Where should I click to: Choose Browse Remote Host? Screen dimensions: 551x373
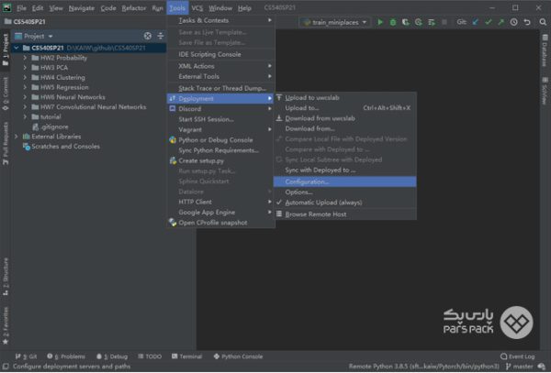pos(344,214)
